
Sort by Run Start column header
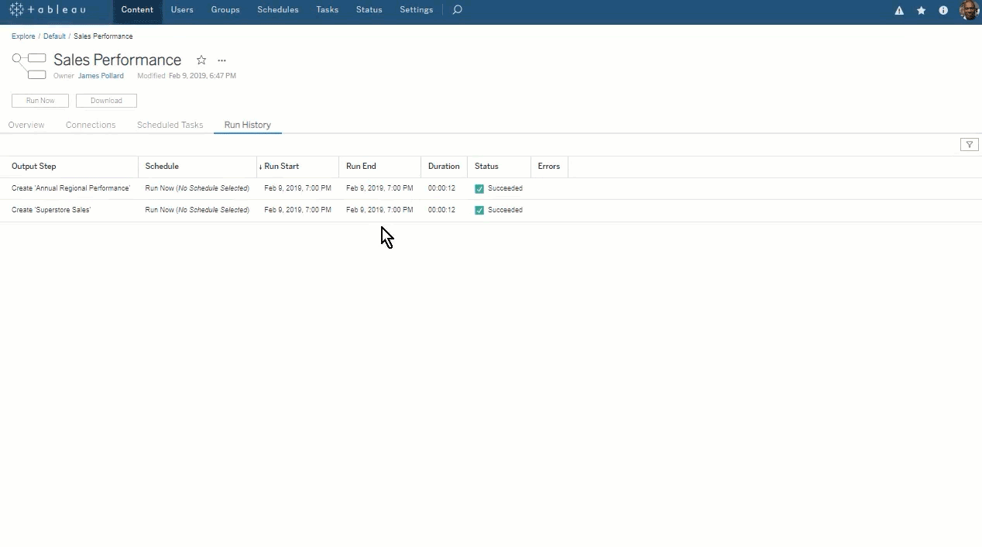(281, 167)
